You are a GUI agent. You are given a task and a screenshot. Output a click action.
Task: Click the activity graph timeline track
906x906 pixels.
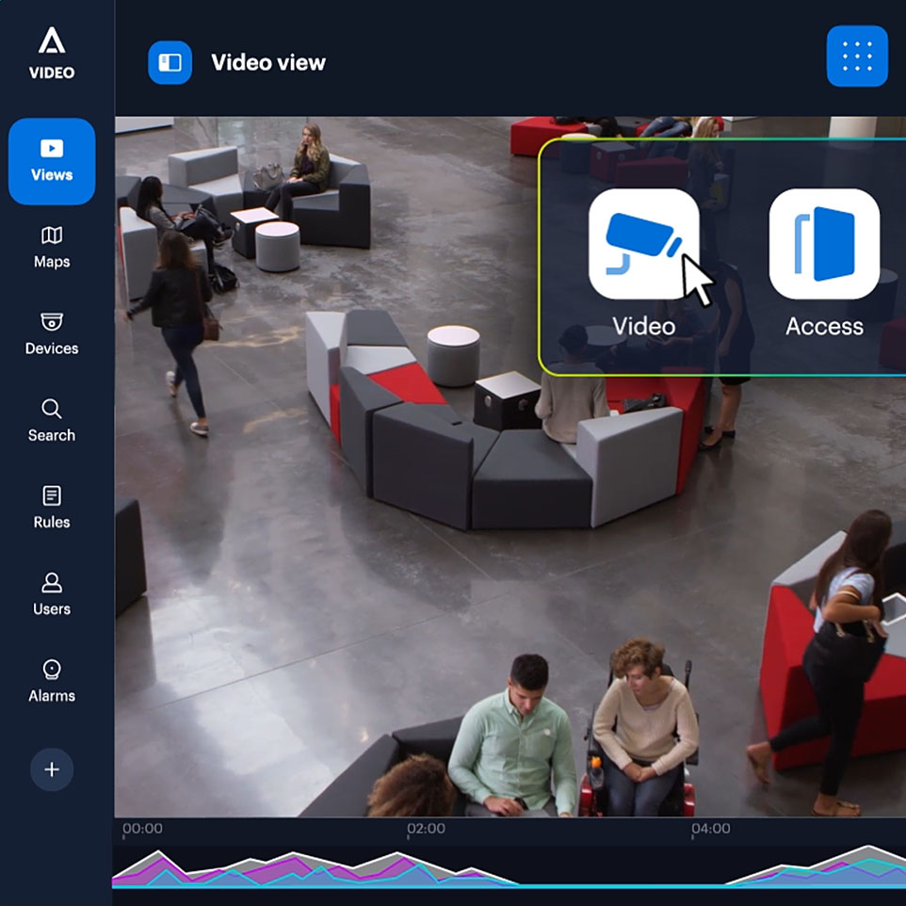(510, 866)
